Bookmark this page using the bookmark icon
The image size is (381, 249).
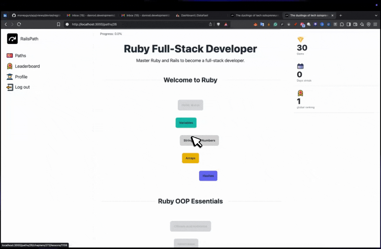coord(59,24)
